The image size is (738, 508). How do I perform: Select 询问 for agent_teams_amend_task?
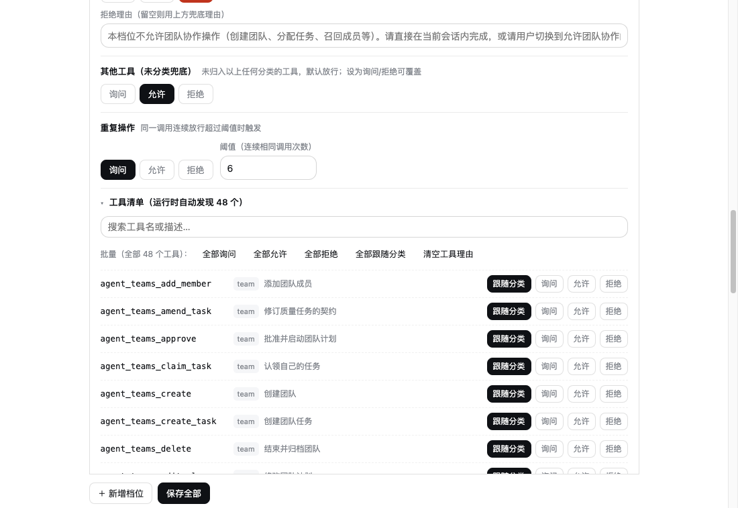coord(549,311)
